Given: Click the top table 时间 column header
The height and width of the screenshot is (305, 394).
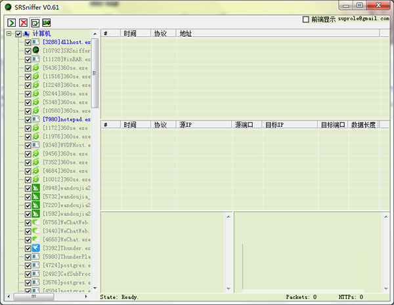Looking at the screenshot, I should coord(136,33).
